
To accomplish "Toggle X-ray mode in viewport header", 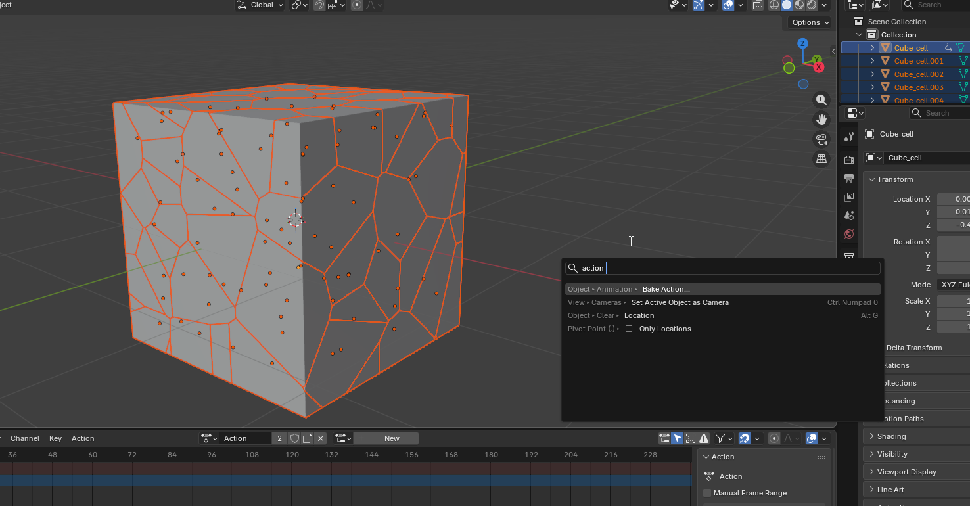I will (x=758, y=5).
